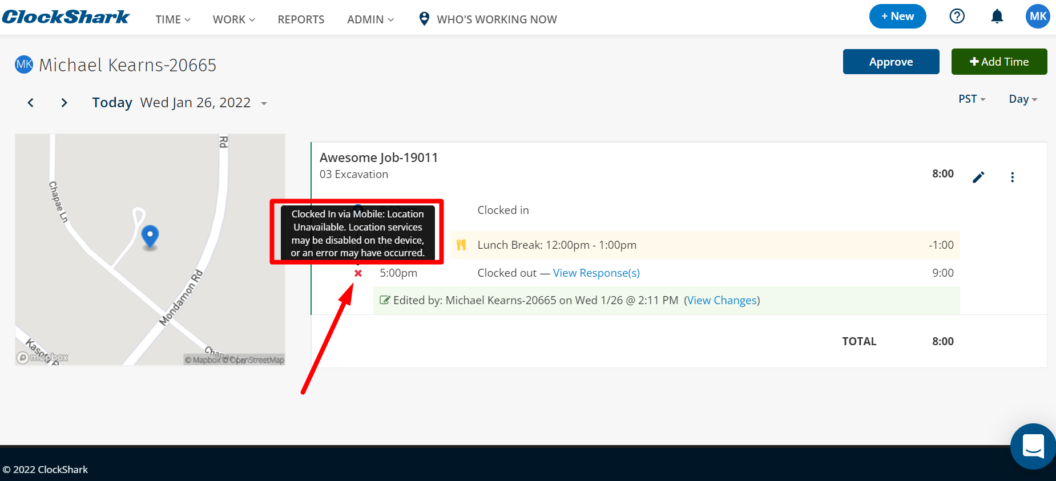This screenshot has height=481, width=1056.
Task: Go to previous day arrow
Action: click(x=31, y=103)
